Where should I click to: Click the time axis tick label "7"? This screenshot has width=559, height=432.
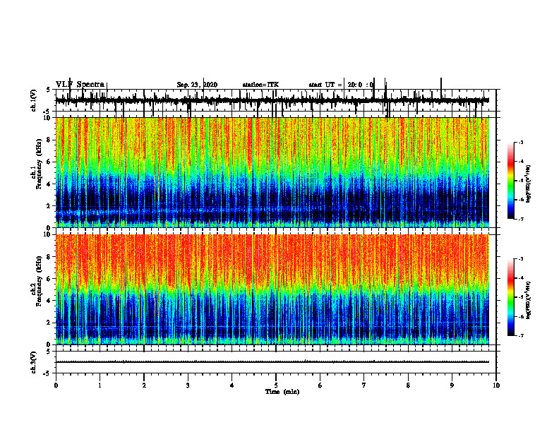pyautogui.click(x=364, y=385)
